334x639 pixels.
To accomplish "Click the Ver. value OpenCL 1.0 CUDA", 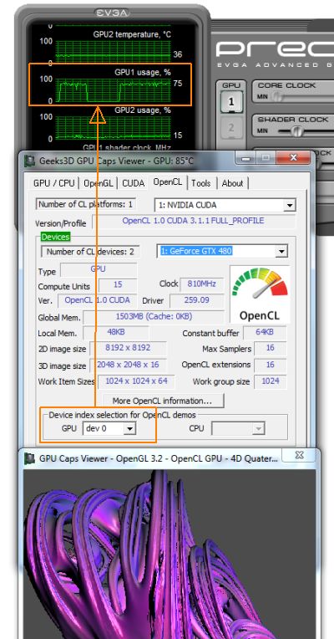I will tap(97, 300).
